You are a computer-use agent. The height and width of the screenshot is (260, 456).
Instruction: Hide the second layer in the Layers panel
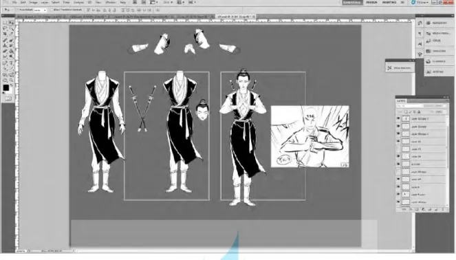[x=398, y=127]
